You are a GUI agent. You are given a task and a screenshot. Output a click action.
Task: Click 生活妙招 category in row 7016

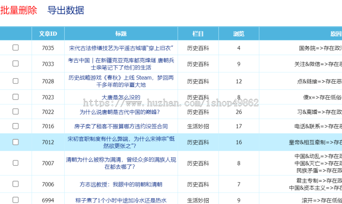click(198, 126)
